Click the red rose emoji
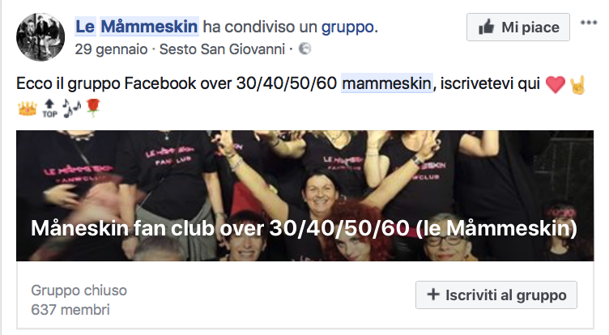The width and height of the screenshot is (609, 335). pyautogui.click(x=93, y=108)
